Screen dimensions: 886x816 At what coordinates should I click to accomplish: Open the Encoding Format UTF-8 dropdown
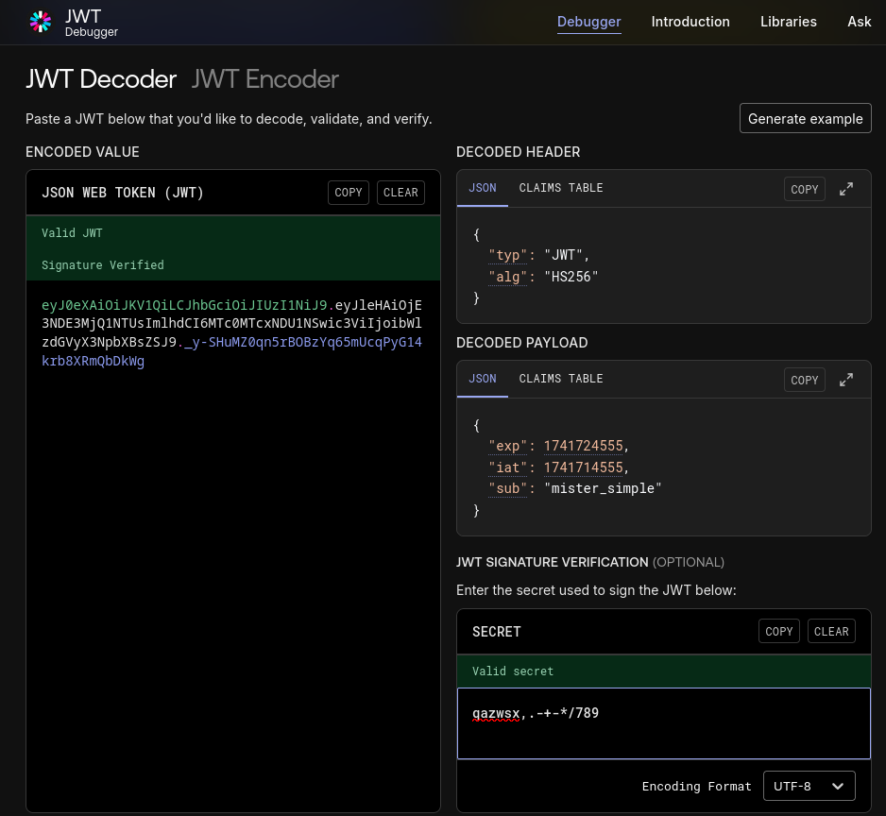pyautogui.click(x=810, y=786)
